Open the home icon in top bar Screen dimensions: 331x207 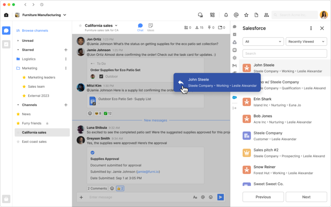point(6,15)
